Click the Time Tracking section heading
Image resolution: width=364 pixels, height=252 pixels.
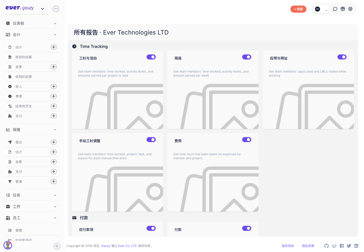(x=94, y=46)
